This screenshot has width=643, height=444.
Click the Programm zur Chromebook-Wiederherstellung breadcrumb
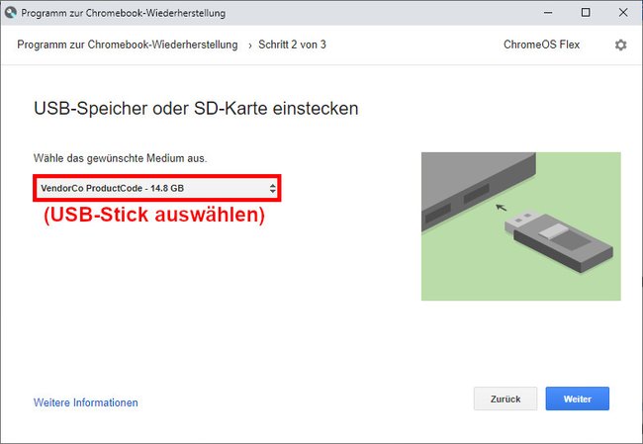tap(128, 44)
